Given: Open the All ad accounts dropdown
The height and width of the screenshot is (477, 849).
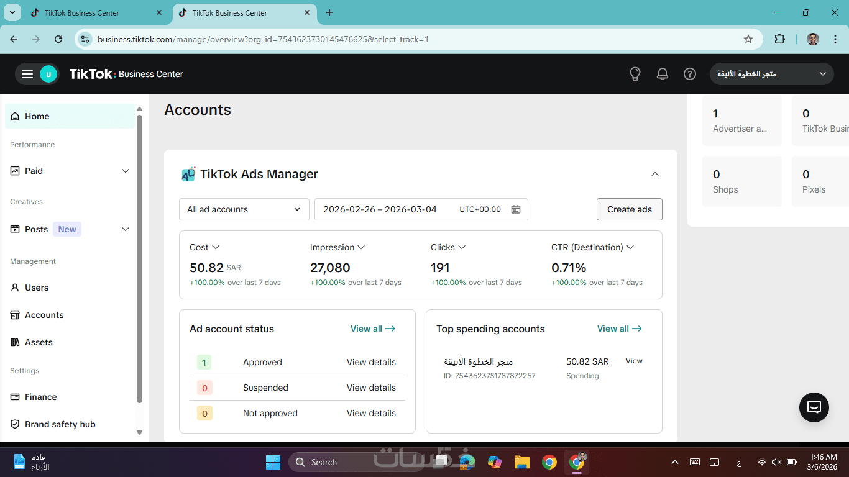Looking at the screenshot, I should [x=244, y=209].
